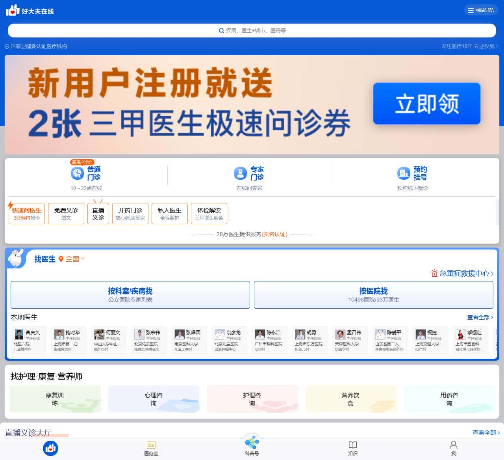The height and width of the screenshot is (460, 504).
Task: Open 护理咨询 service card
Action: (252, 399)
